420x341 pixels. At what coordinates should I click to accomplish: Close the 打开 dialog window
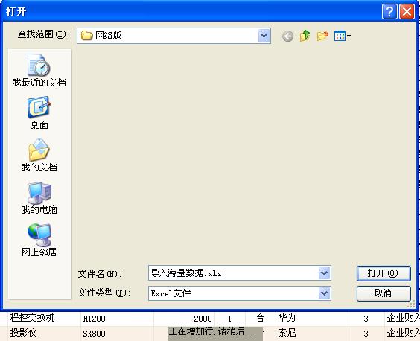pyautogui.click(x=407, y=11)
